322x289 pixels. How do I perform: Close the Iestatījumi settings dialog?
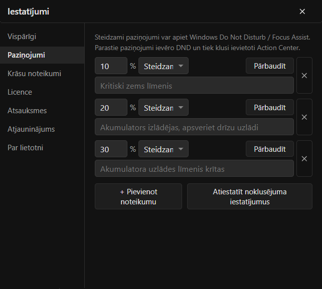pyautogui.click(x=302, y=12)
